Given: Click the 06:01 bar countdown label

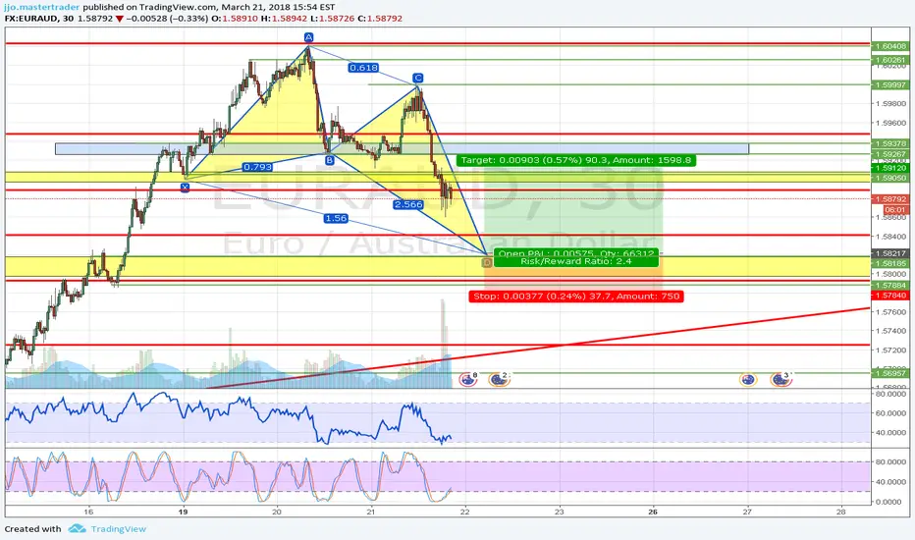Looking at the screenshot, I should coord(895,209).
